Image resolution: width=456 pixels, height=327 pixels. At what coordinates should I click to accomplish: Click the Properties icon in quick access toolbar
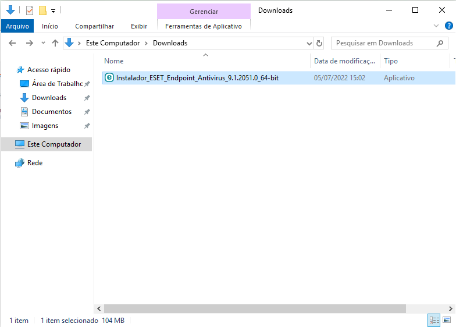[30, 10]
